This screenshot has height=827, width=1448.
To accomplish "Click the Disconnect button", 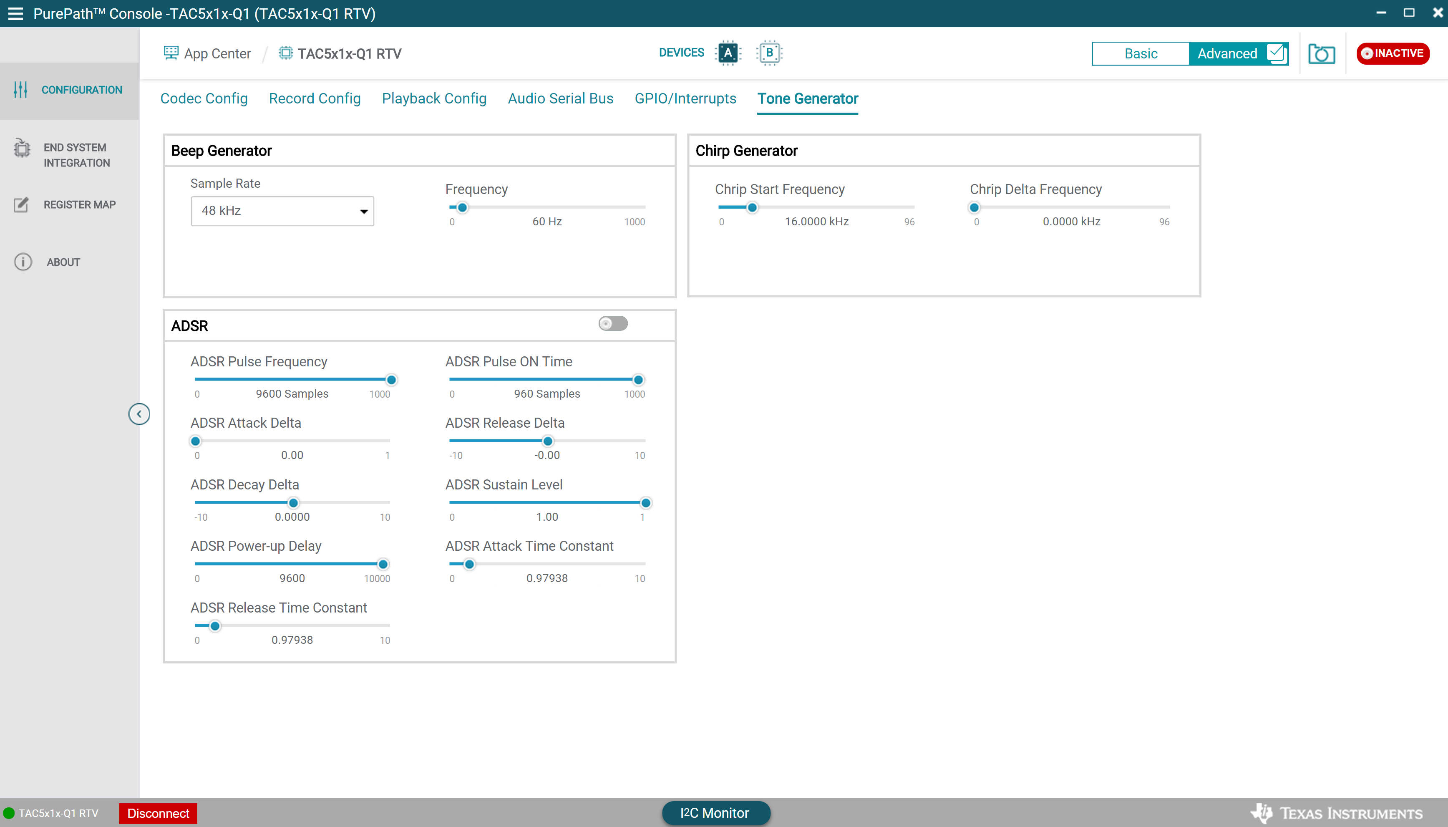I will [x=158, y=813].
